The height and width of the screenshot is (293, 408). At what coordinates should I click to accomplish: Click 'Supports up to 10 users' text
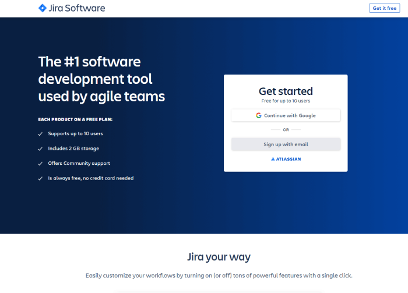(75, 133)
